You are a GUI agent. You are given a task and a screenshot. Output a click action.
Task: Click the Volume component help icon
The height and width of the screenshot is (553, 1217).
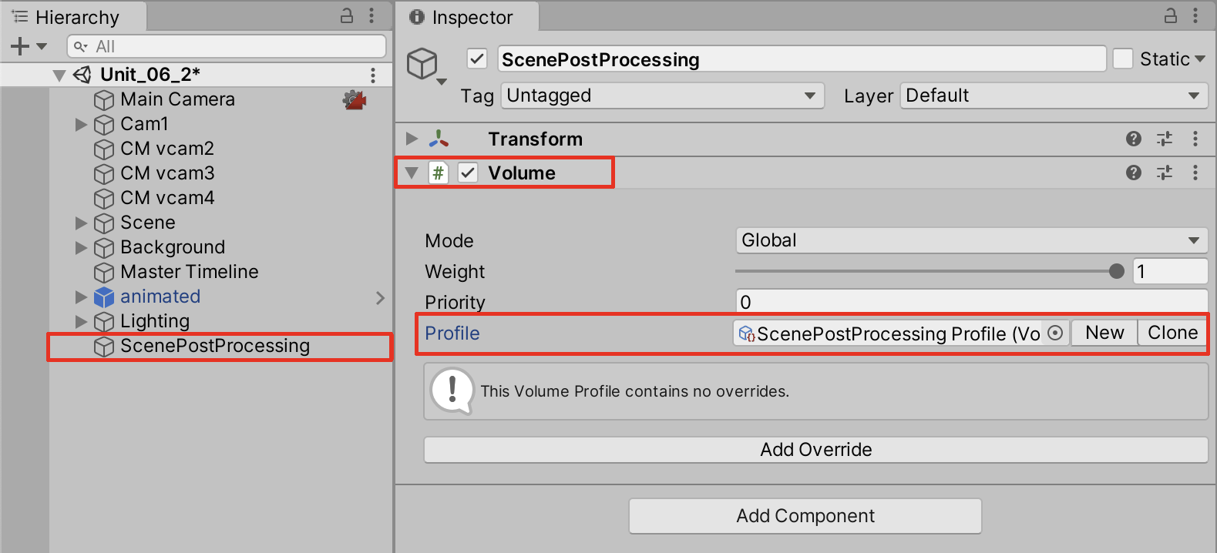[1133, 173]
